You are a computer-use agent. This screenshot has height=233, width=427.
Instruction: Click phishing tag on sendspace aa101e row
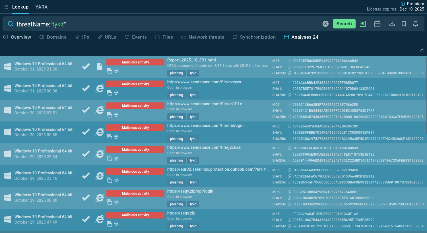pyautogui.click(x=176, y=117)
